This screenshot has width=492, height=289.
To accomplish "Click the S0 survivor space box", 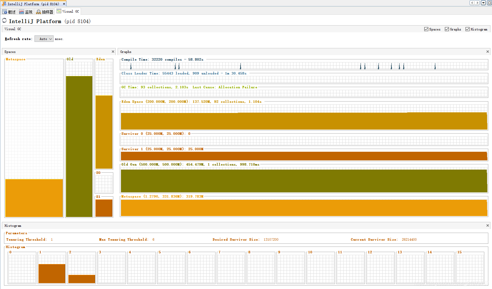I will (x=104, y=184).
